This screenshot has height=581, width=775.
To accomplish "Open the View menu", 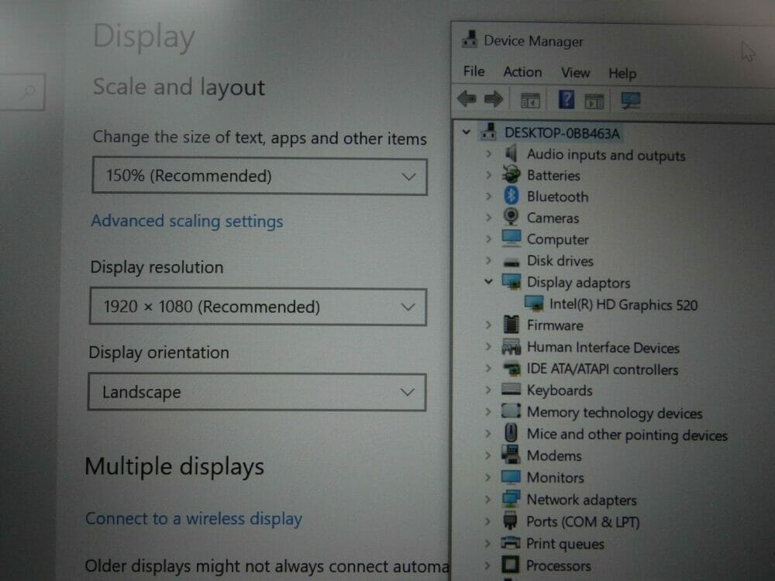I will (575, 73).
